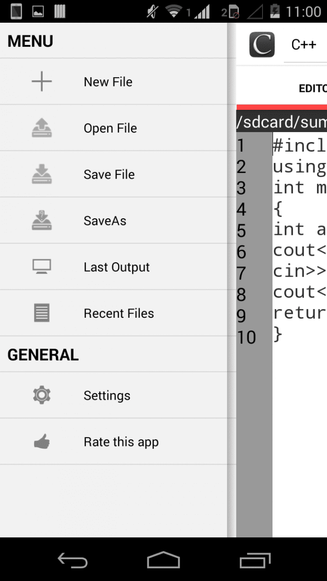Open Settings under General
Image resolution: width=327 pixels, height=581 pixels.
tap(107, 395)
